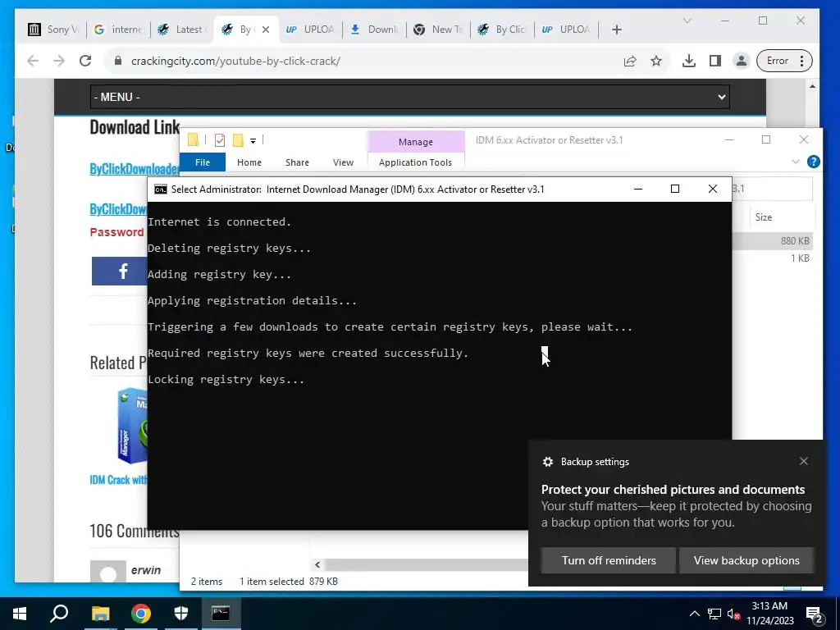
Task: Switch to first UPLOA tab
Action: pos(309,30)
